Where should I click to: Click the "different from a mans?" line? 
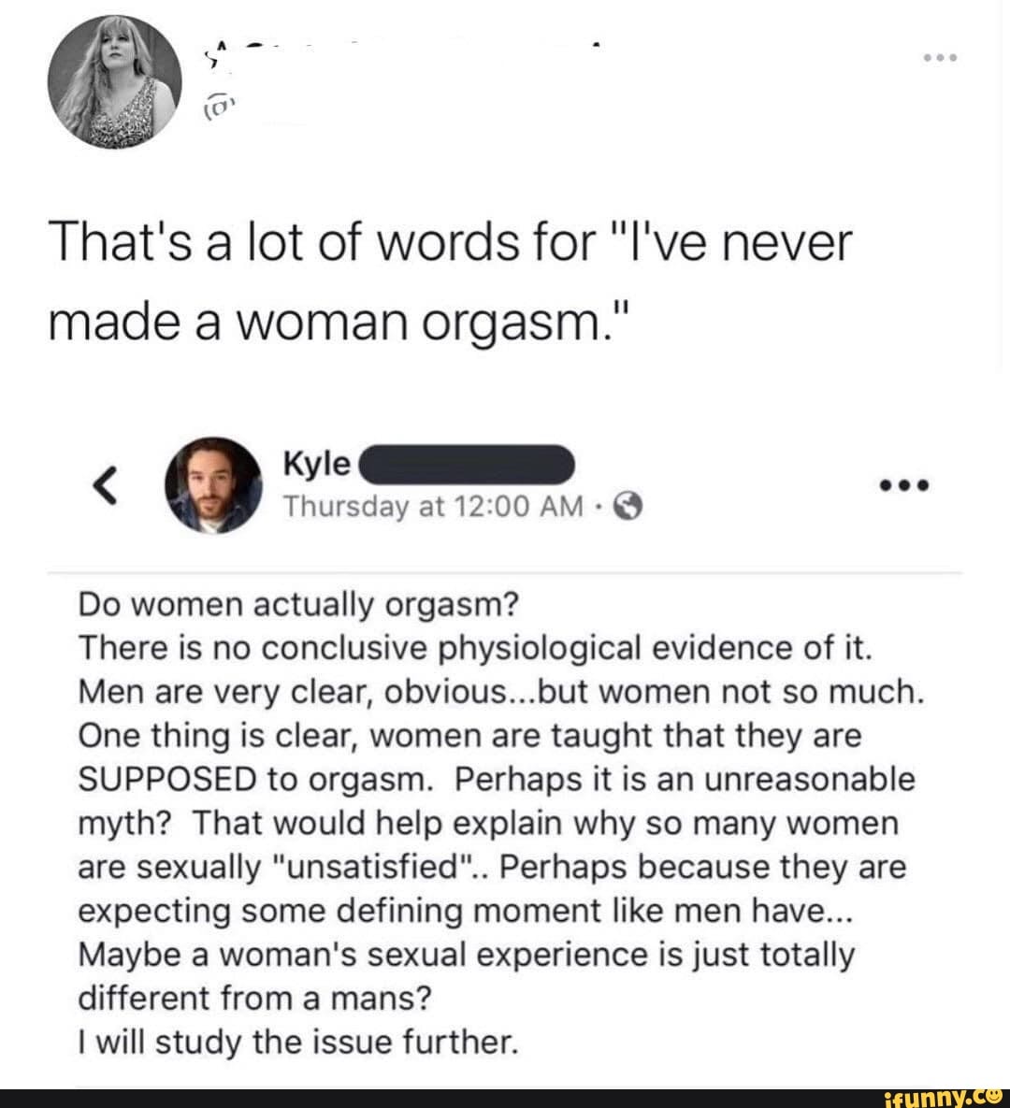[254, 998]
